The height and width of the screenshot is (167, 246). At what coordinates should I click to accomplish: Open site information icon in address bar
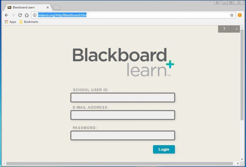point(35,15)
